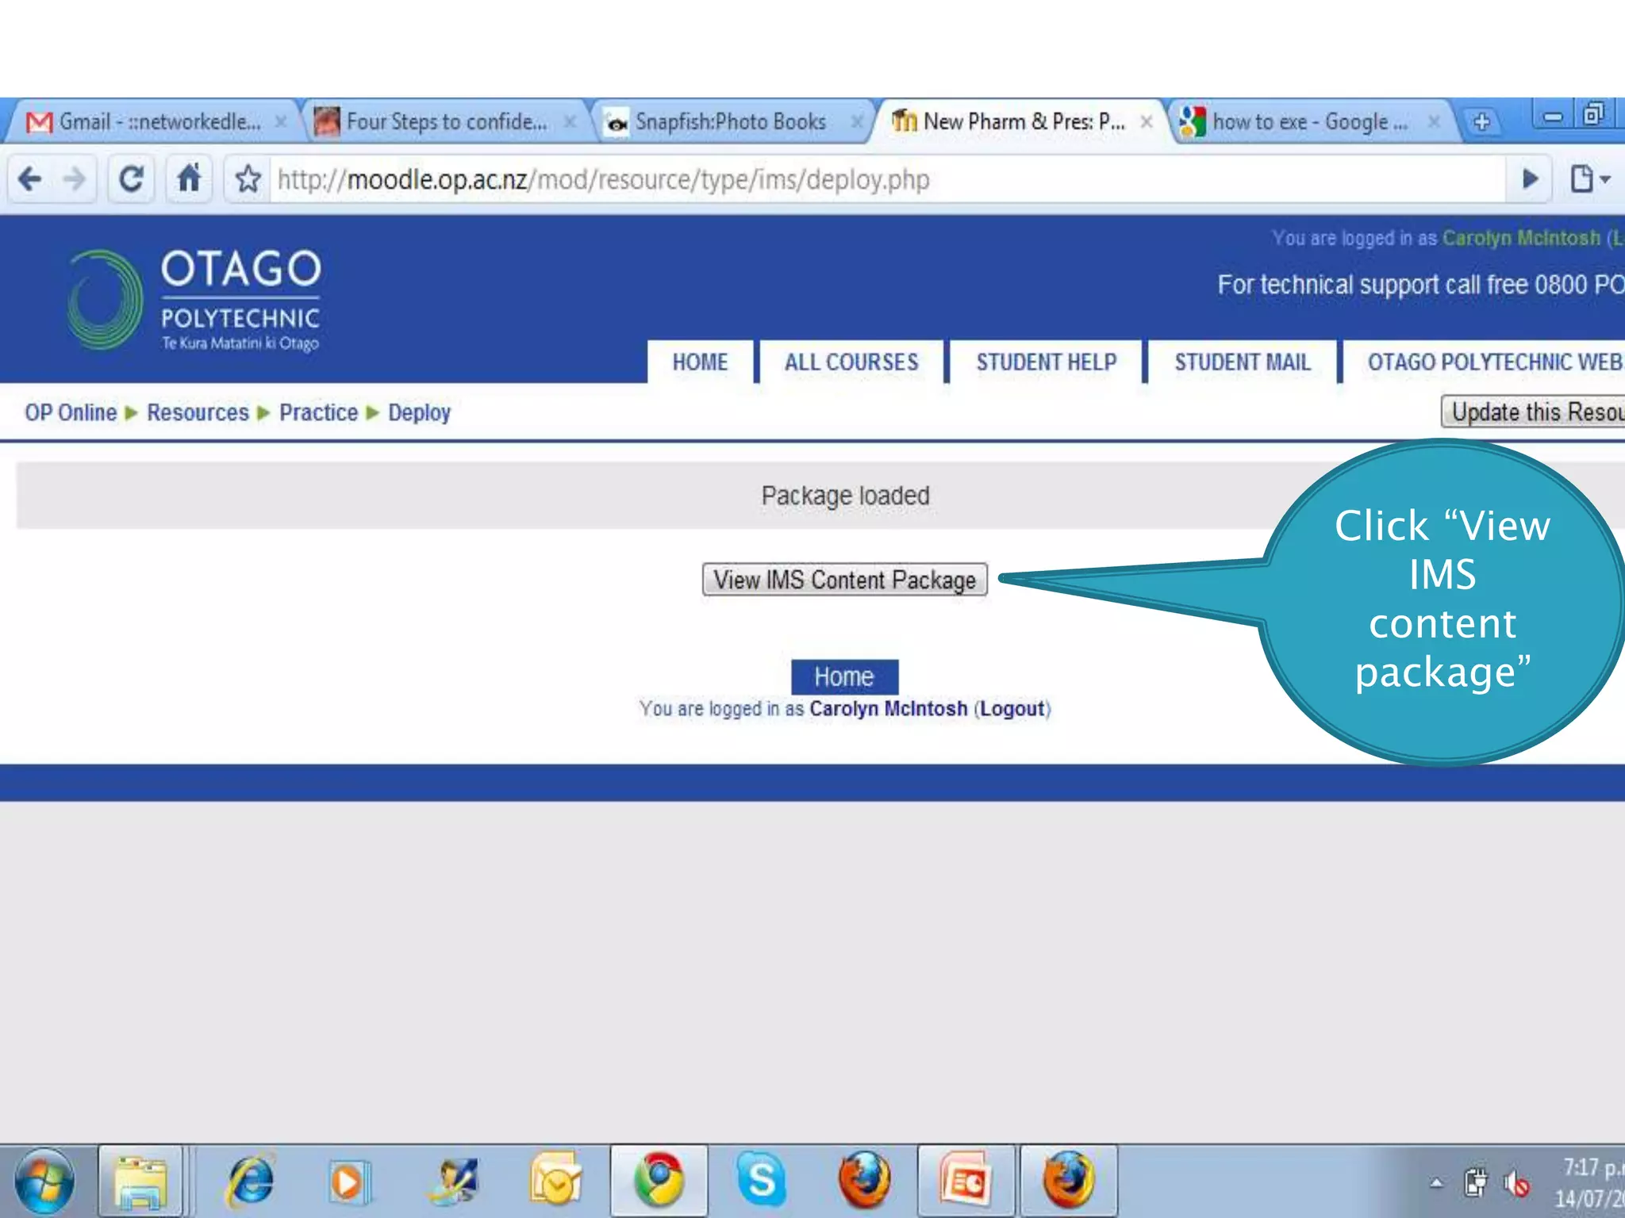Open the page menu dropdown icon
Screen dimensions: 1625x1218
tap(1589, 179)
